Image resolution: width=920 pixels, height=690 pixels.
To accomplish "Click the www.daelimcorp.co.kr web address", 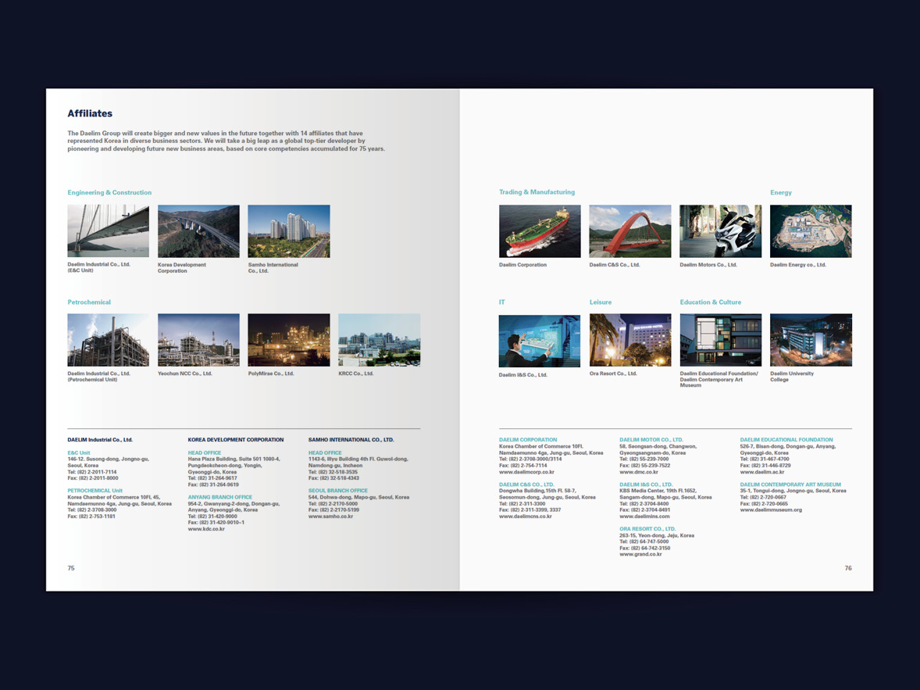I will [526, 472].
